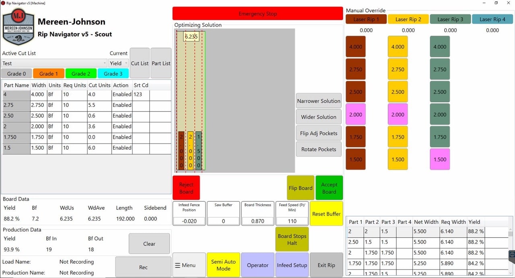Select the pink 2.000 tile under Laser Rip 1

pyautogui.click(x=356, y=114)
